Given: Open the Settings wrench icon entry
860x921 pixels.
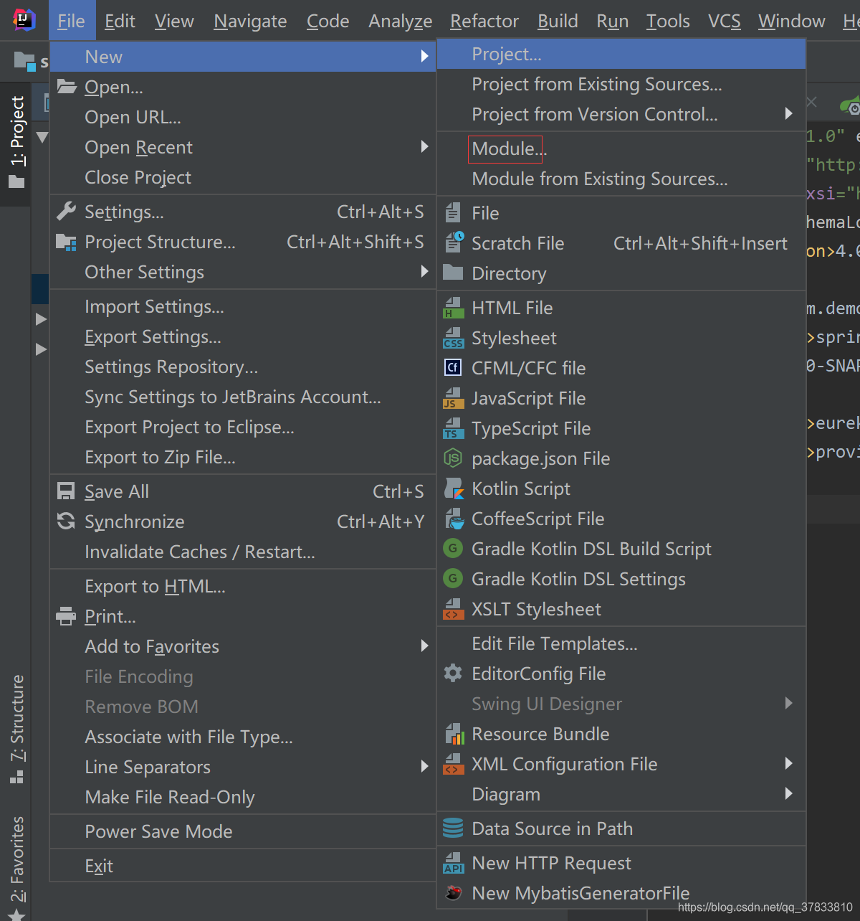Looking at the screenshot, I should pyautogui.click(x=66, y=211).
